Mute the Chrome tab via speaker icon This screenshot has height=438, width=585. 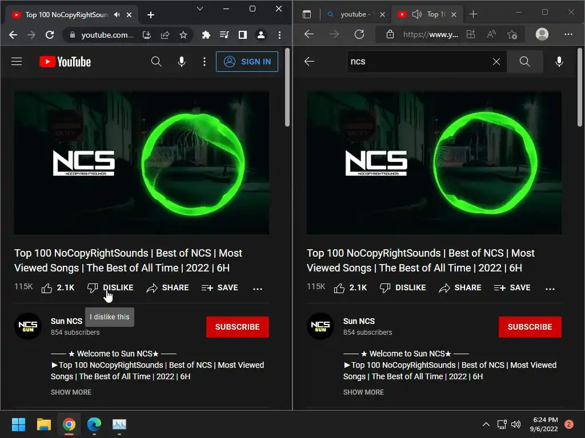click(117, 14)
